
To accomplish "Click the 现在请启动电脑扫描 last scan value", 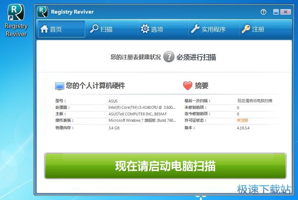I will pos(255,101).
